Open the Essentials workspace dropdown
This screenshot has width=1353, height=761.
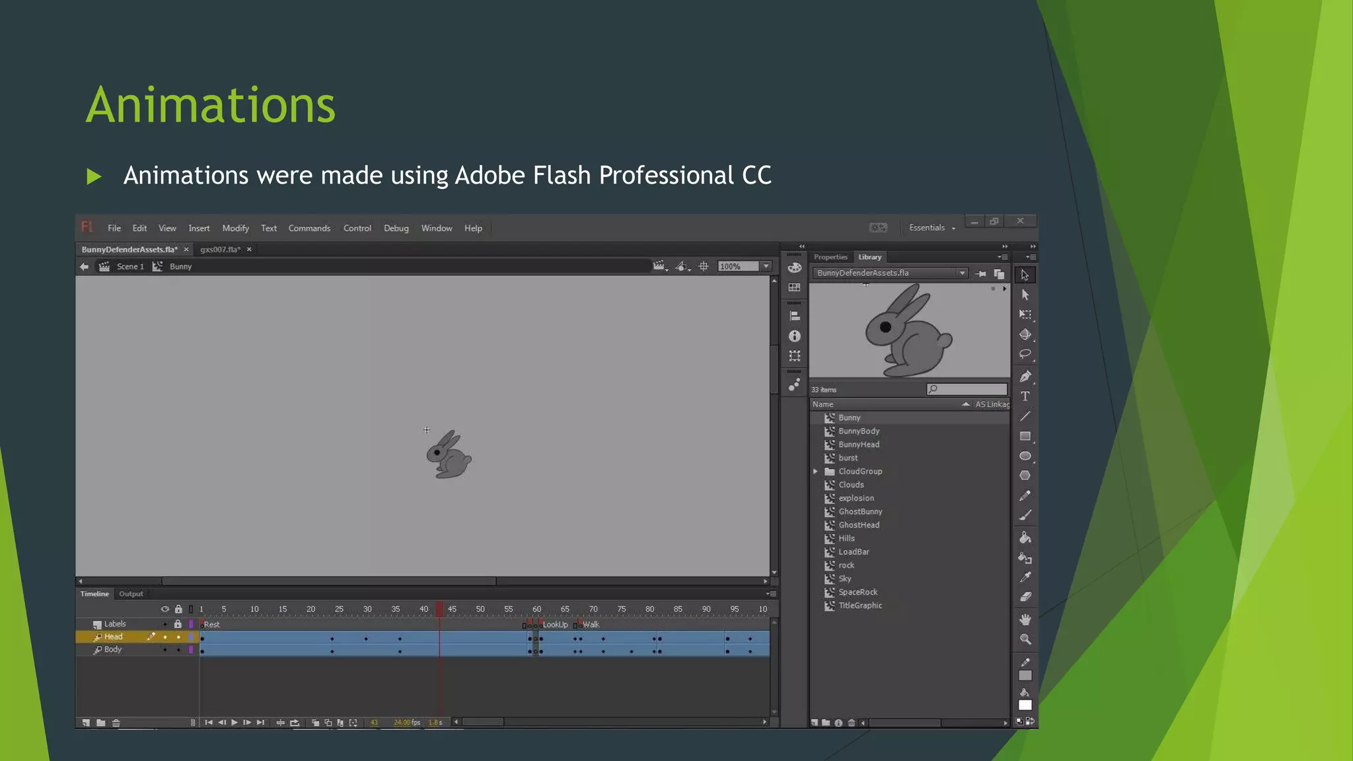pyautogui.click(x=932, y=227)
